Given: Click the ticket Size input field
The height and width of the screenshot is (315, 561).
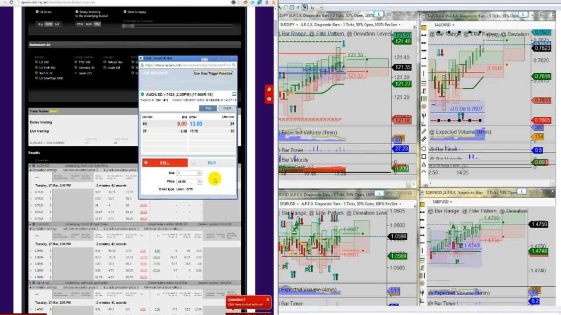Looking at the screenshot, I should pos(187,173).
